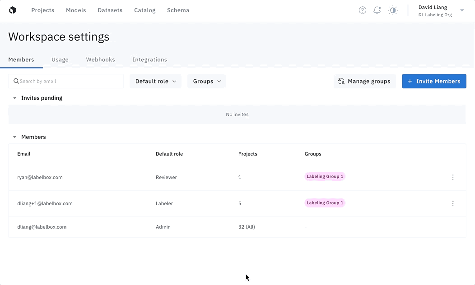Open Catalog in the top navigation
Viewport: 475px width, 285px height.
[x=145, y=10]
